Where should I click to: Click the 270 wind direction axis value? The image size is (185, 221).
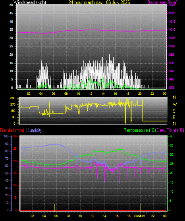pyautogui.click(x=13, y=105)
